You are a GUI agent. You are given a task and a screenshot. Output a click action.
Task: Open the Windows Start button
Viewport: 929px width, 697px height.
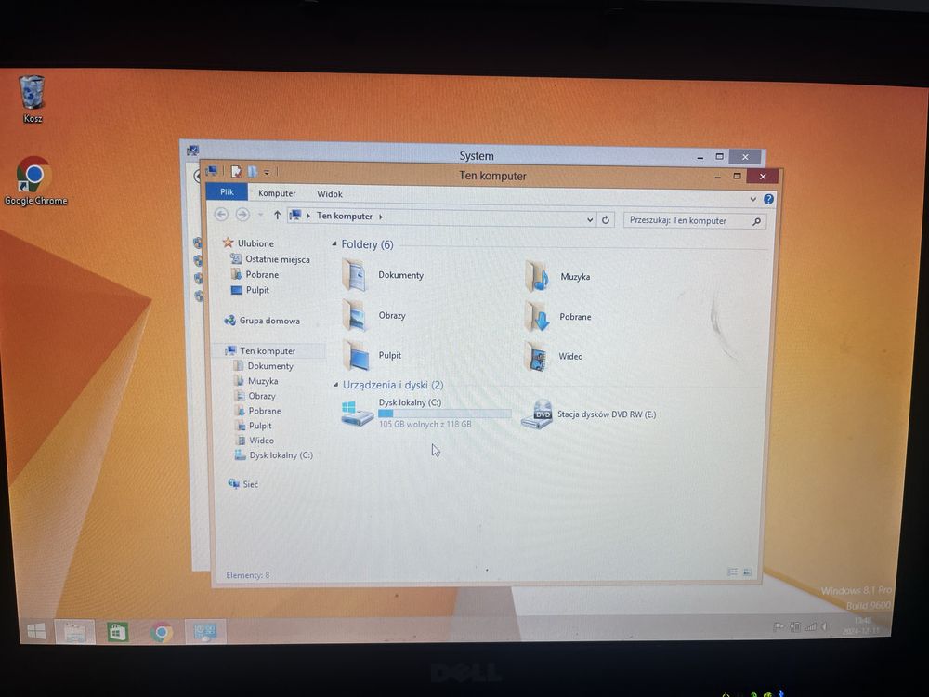point(36,631)
